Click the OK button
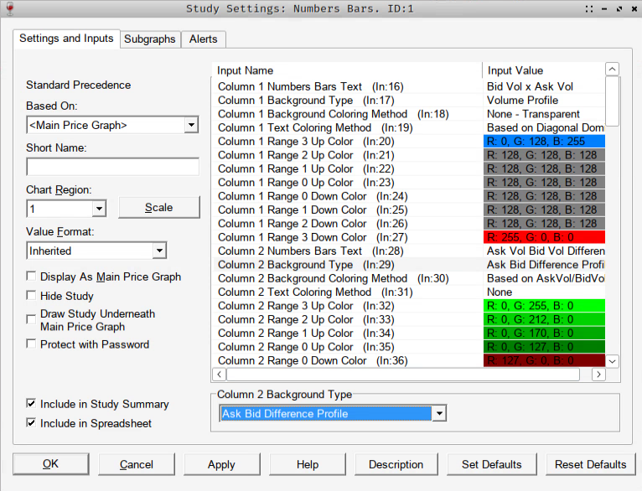Viewport: 642px width, 491px height. point(51,464)
